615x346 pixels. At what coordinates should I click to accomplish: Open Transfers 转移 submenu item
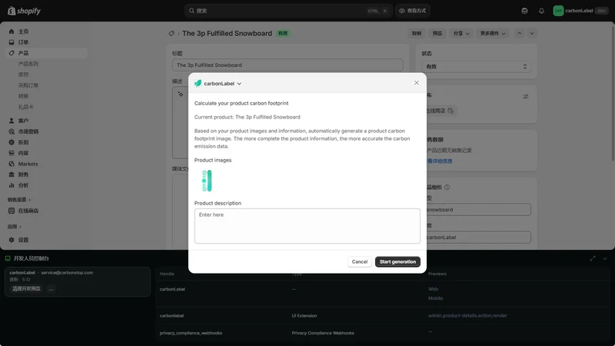tap(23, 96)
